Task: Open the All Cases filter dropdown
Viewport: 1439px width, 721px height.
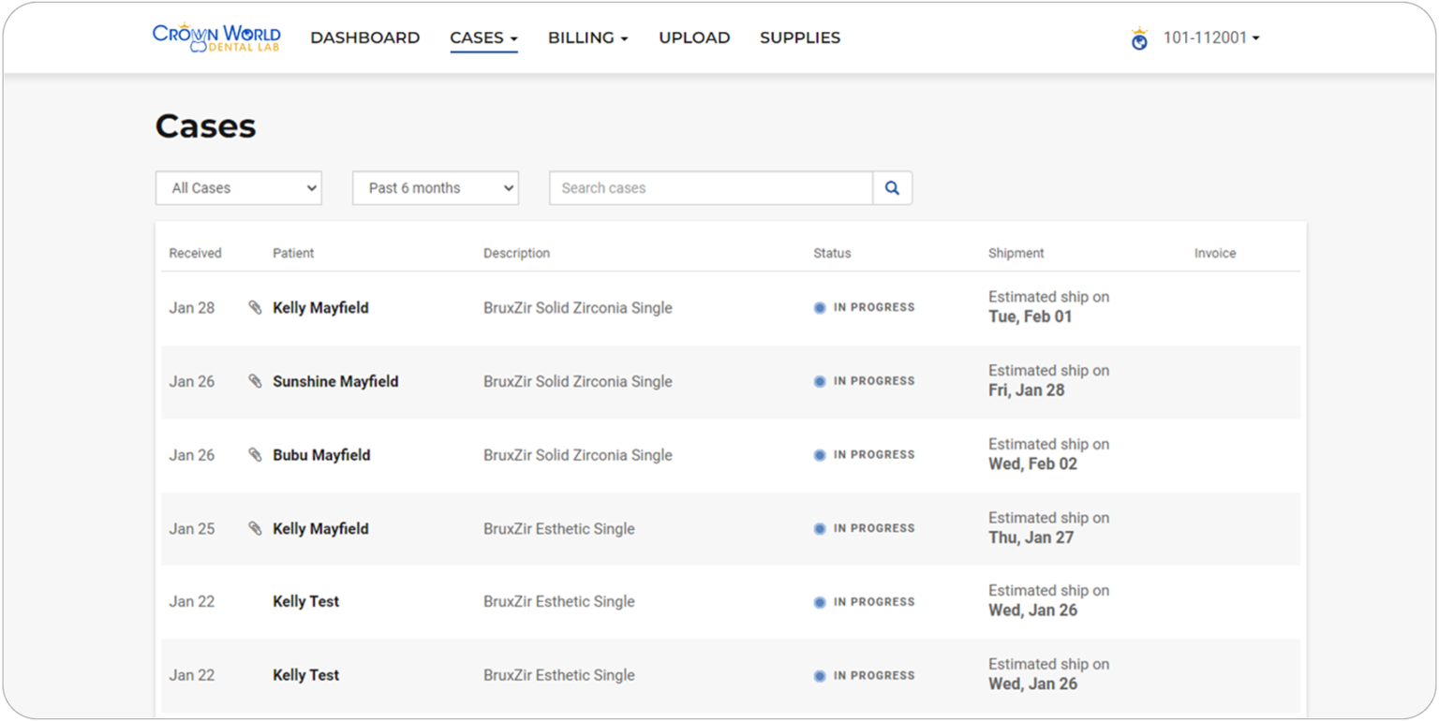Action: tap(238, 188)
